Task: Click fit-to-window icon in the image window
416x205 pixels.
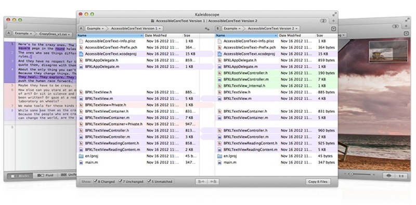Action: pyautogui.click(x=389, y=175)
